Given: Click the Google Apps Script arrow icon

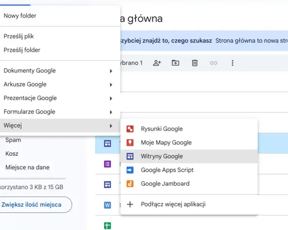Looking at the screenshot, I should pos(130,170).
